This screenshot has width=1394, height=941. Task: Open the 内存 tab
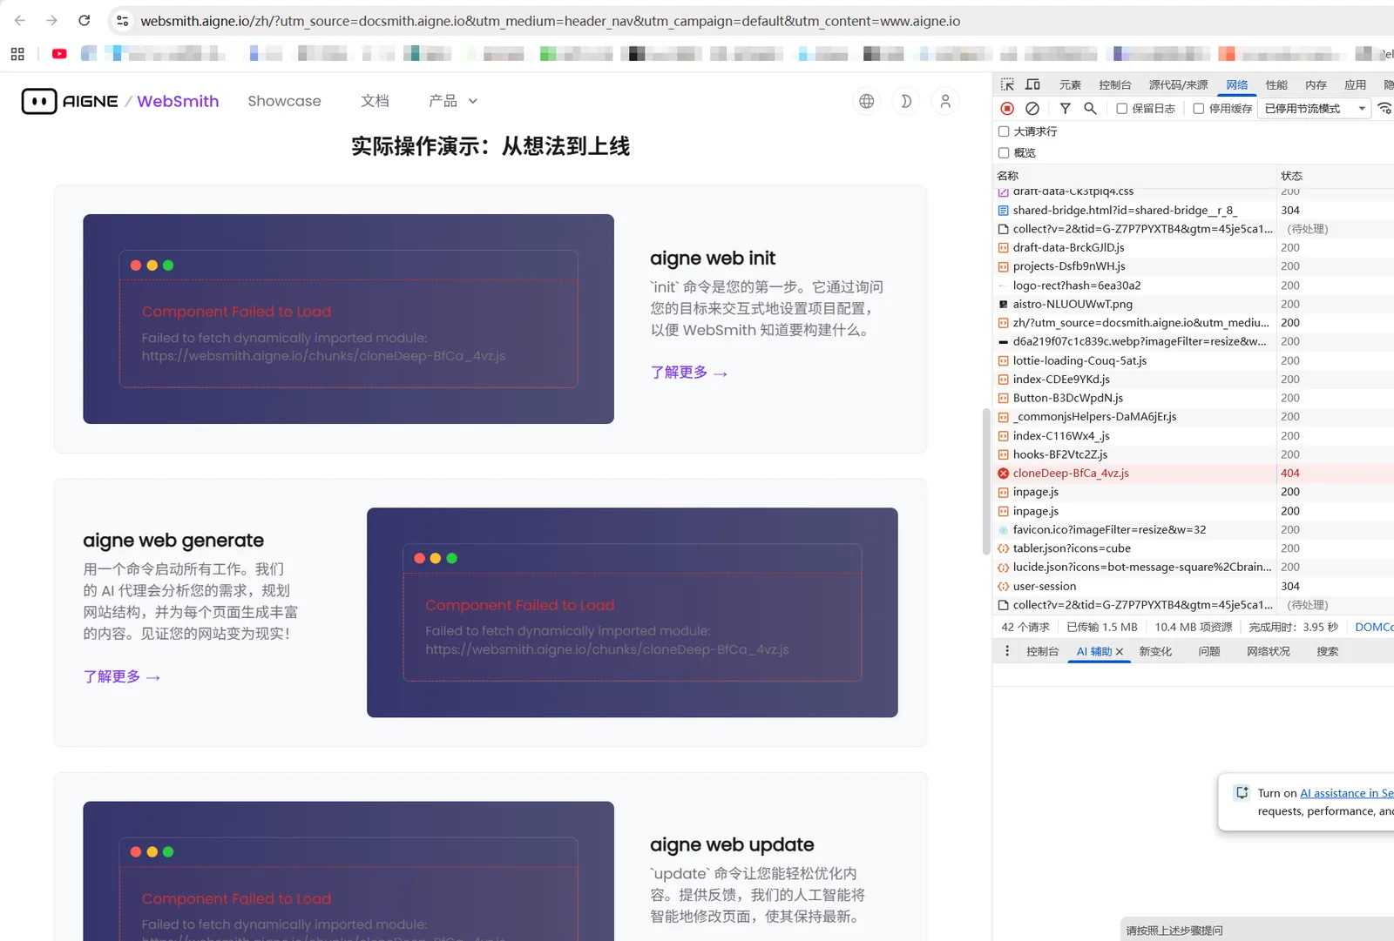pos(1316,84)
